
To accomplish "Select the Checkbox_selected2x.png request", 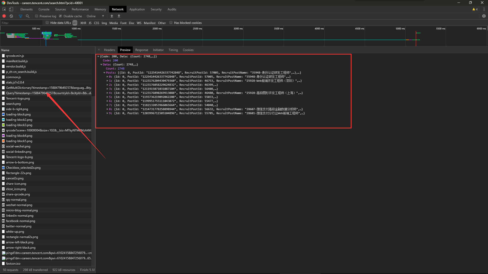I will (x=23, y=168).
